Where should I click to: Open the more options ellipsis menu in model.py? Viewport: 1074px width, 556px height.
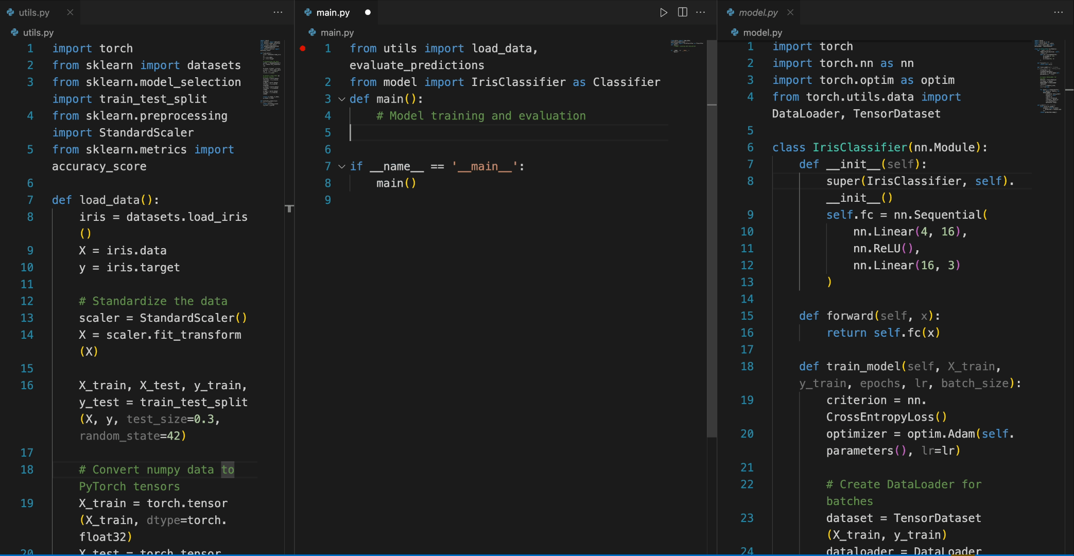(x=1059, y=12)
